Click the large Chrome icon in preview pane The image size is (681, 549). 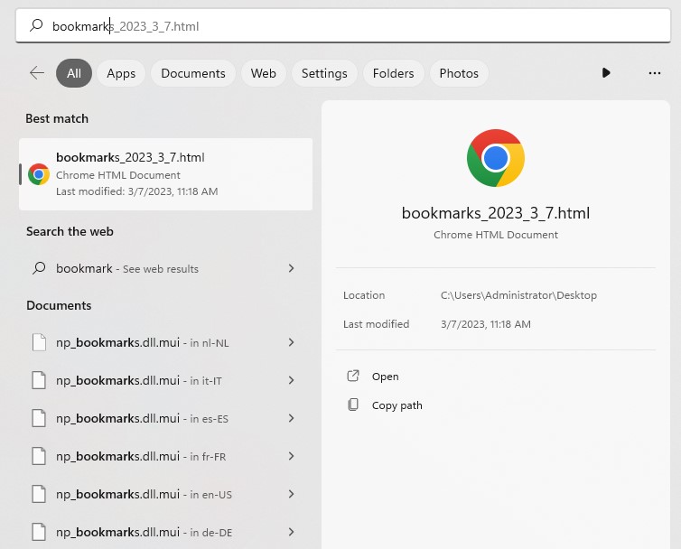click(496, 158)
